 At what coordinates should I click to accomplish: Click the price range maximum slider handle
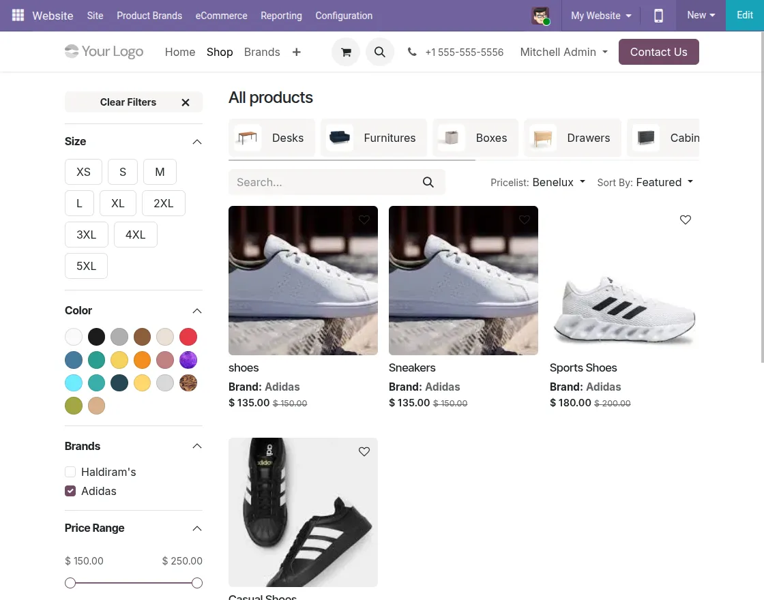tap(197, 583)
